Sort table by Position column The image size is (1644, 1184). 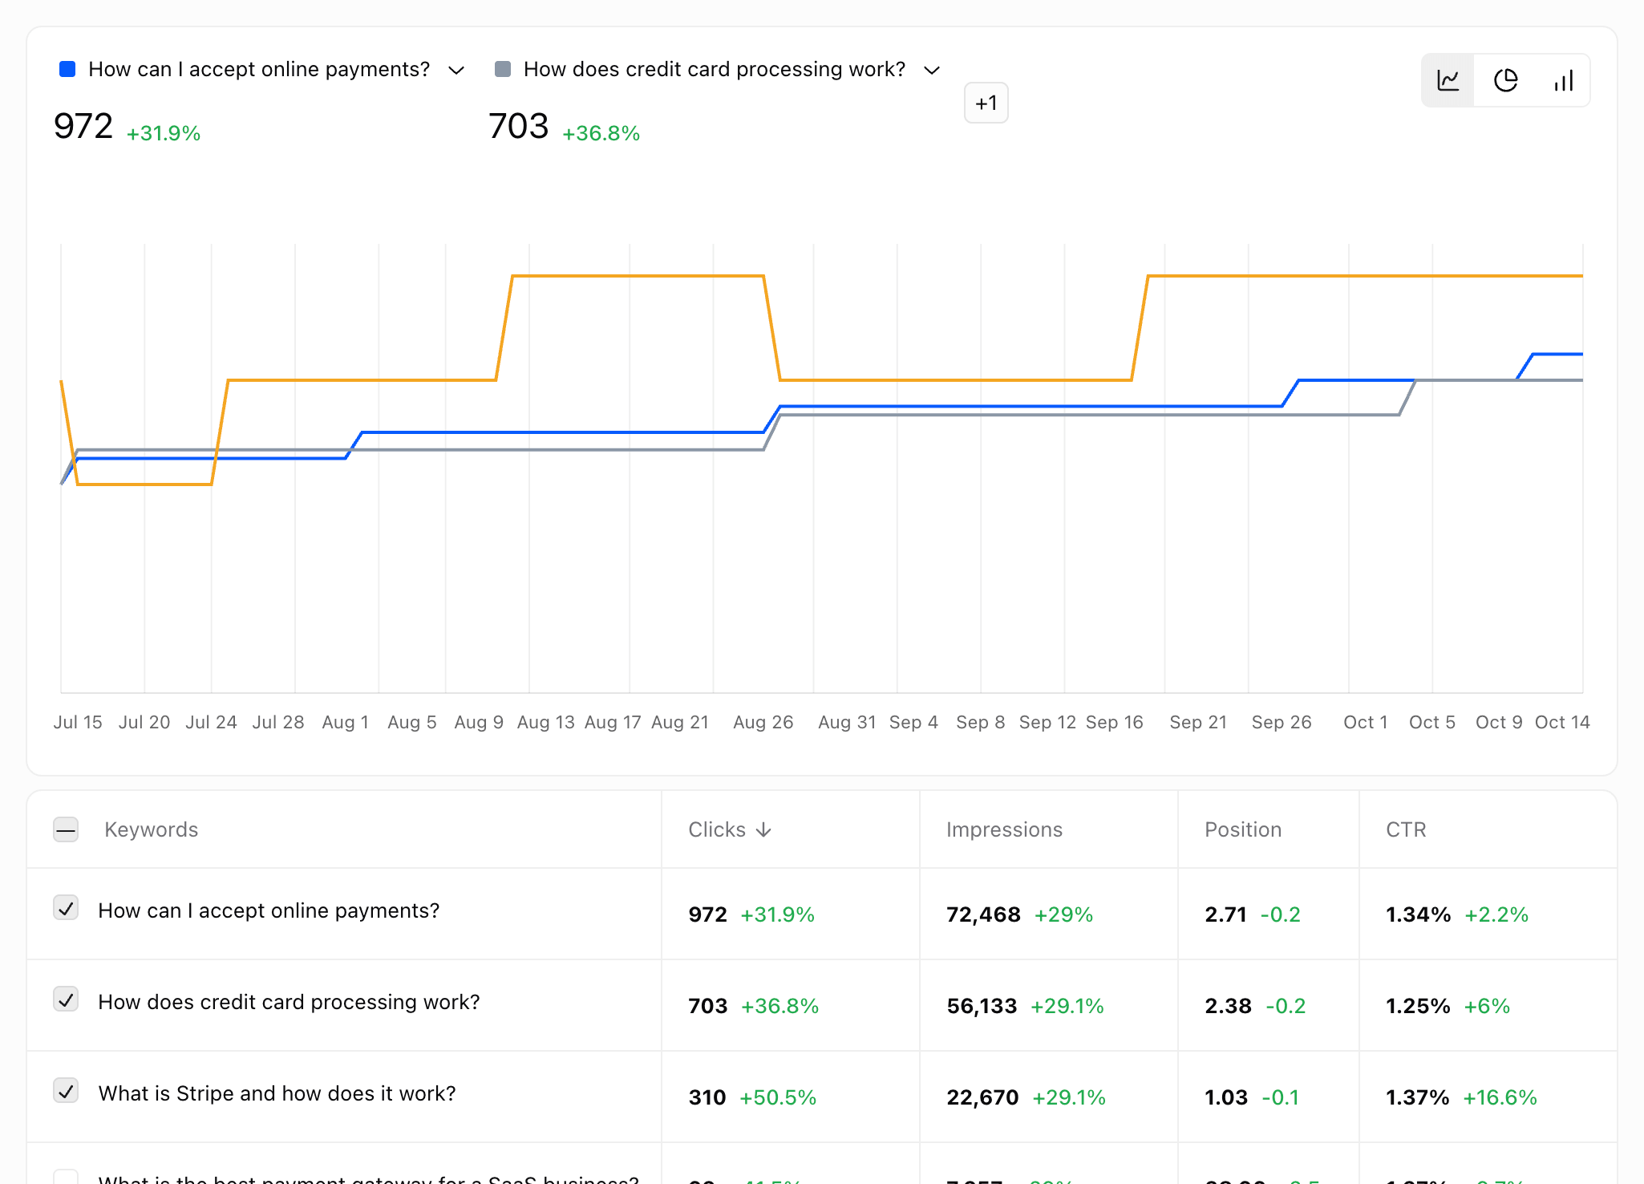tap(1243, 829)
